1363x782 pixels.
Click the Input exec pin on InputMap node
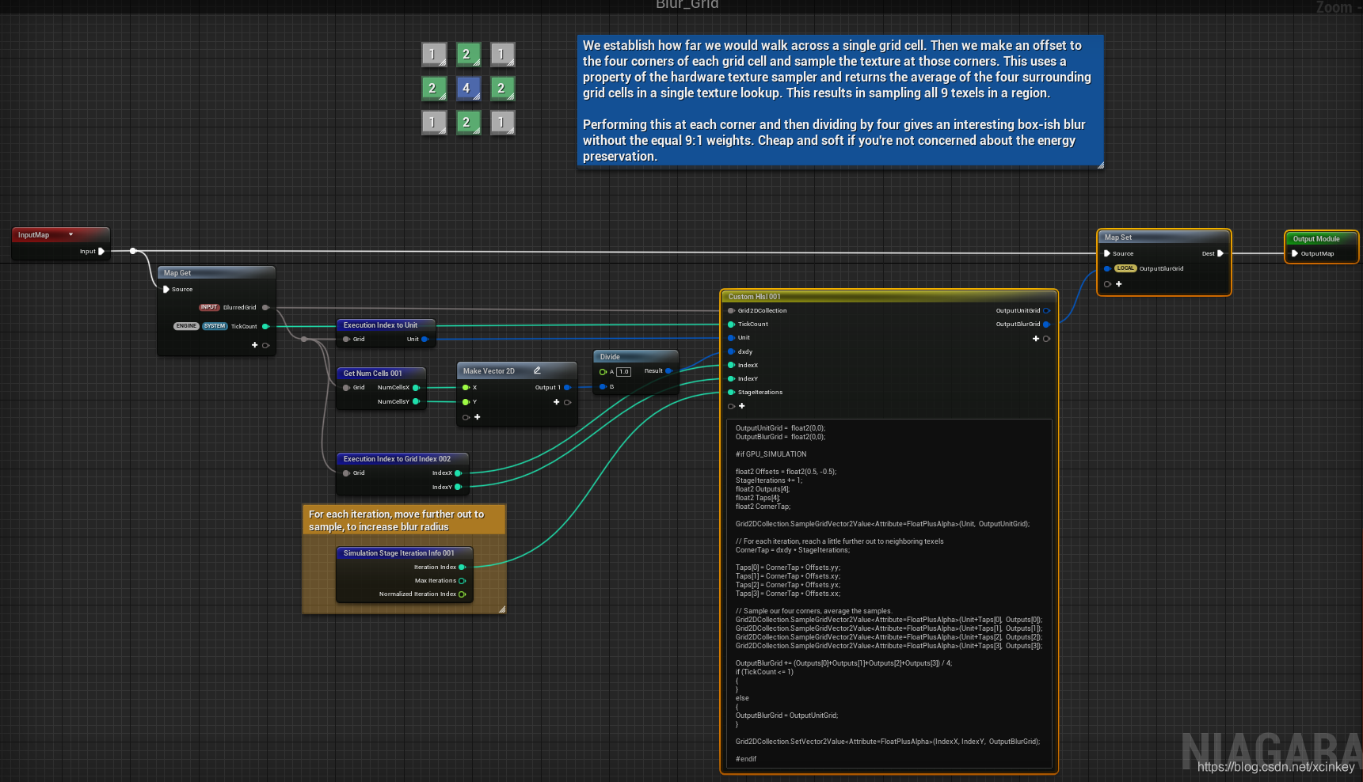point(101,251)
